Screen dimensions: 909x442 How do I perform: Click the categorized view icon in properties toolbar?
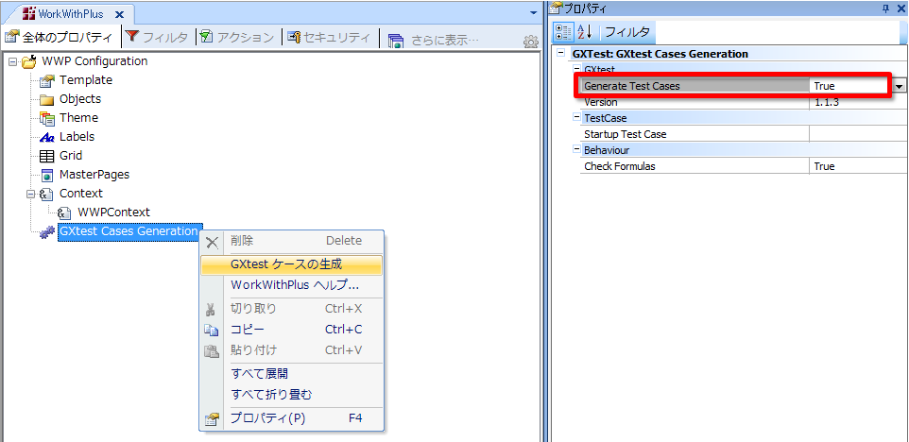coord(563,32)
